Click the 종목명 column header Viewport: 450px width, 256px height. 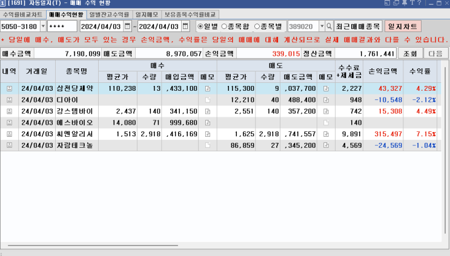click(77, 71)
